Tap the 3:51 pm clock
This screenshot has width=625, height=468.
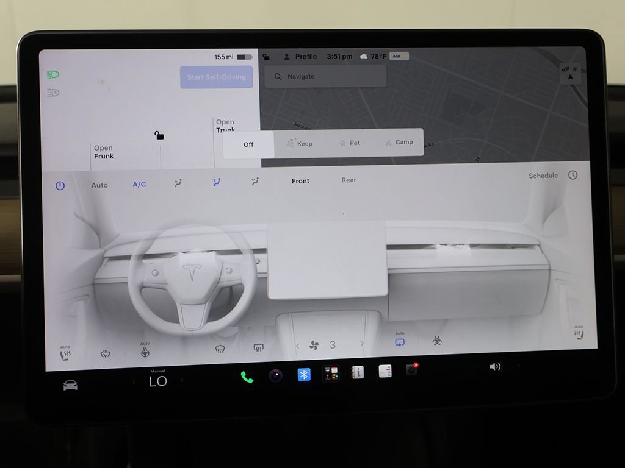click(x=339, y=57)
